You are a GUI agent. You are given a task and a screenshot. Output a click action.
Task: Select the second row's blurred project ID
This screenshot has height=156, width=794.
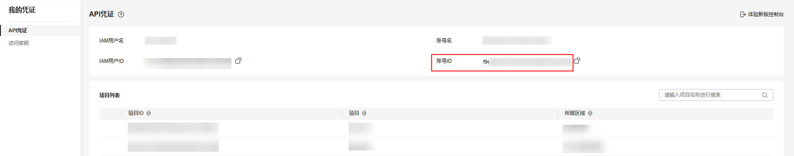pyautogui.click(x=173, y=145)
